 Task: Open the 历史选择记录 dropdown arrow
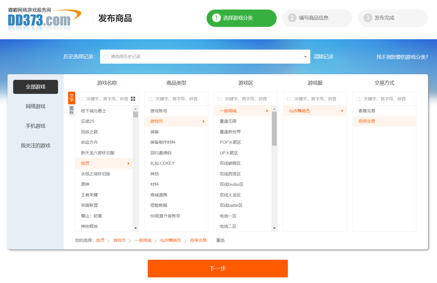tap(305, 57)
